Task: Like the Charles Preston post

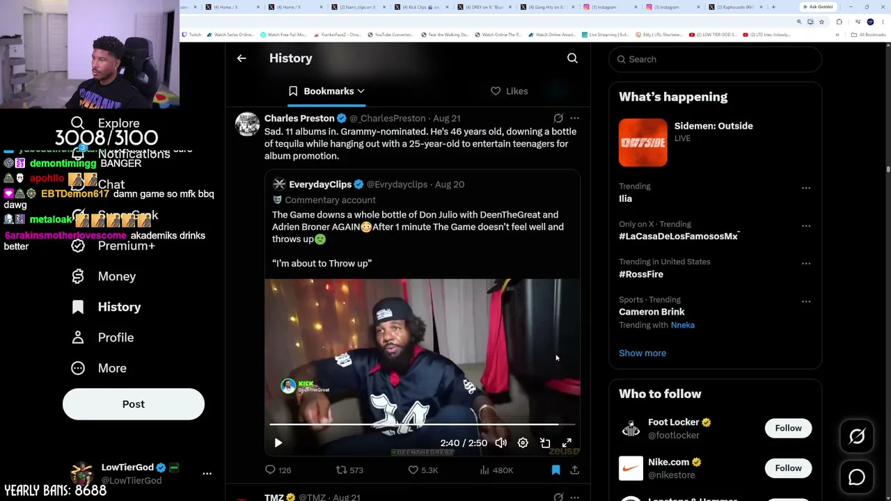Action: (423, 470)
